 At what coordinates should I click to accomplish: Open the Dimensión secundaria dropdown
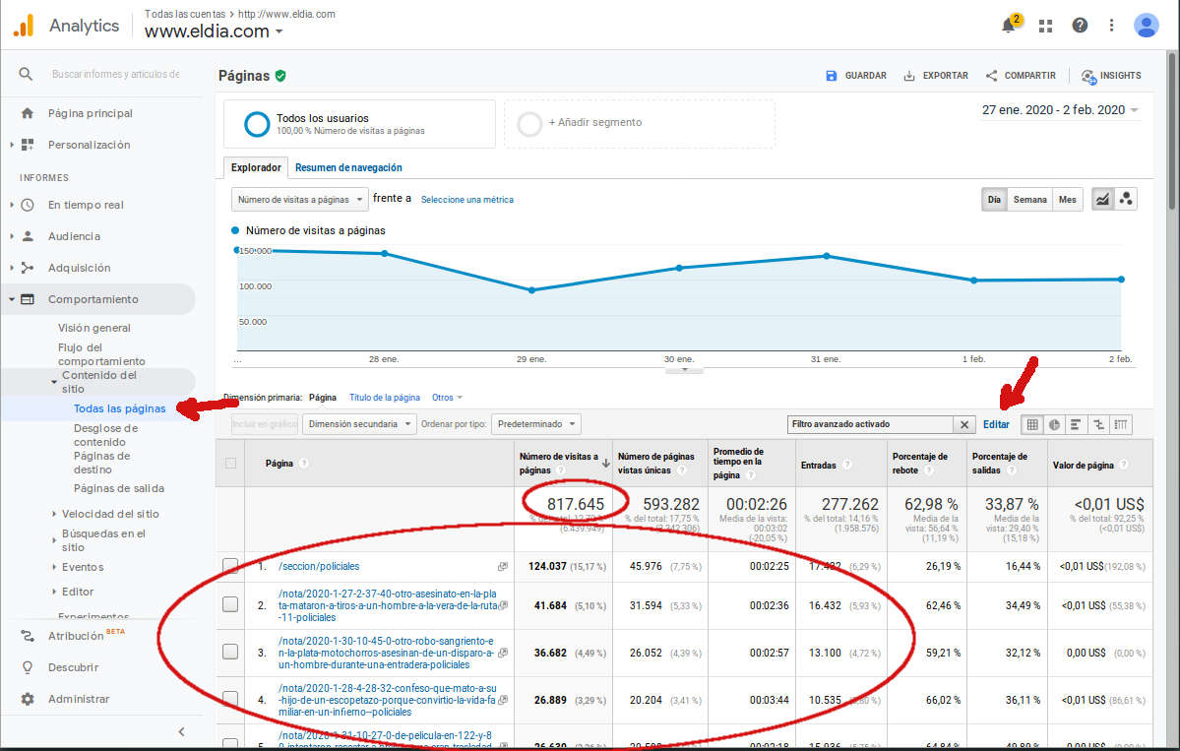click(359, 424)
